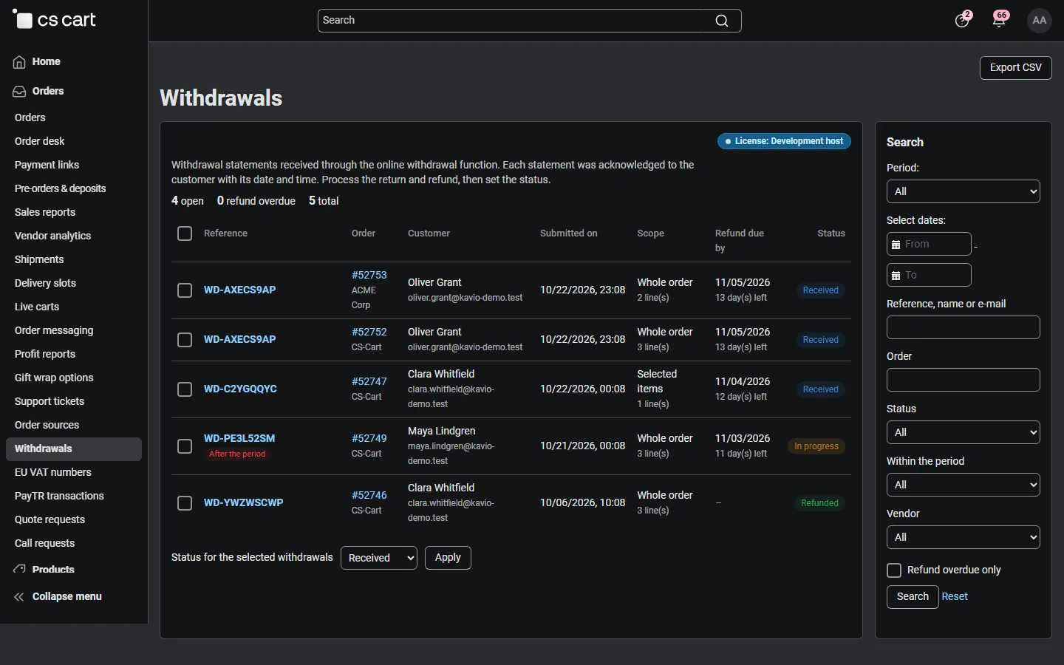The image size is (1064, 665).
Task: Check the row for order #52752
Action: point(185,340)
